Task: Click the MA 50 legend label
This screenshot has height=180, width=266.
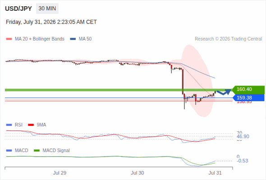Action: click(x=85, y=39)
